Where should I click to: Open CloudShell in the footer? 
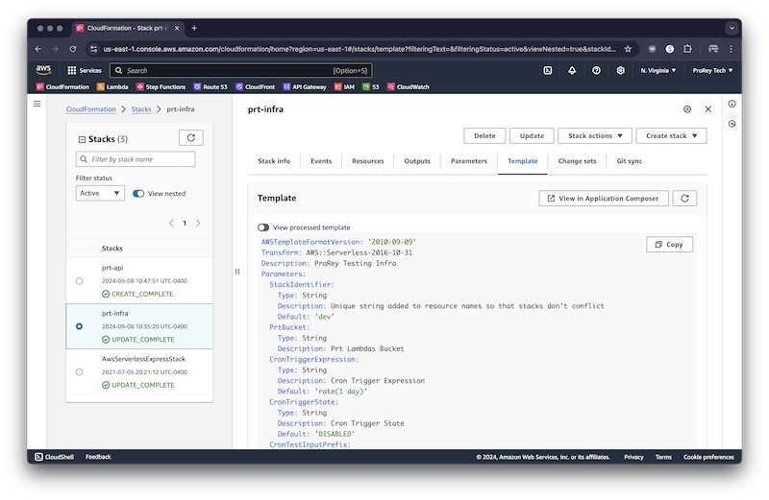click(55, 457)
